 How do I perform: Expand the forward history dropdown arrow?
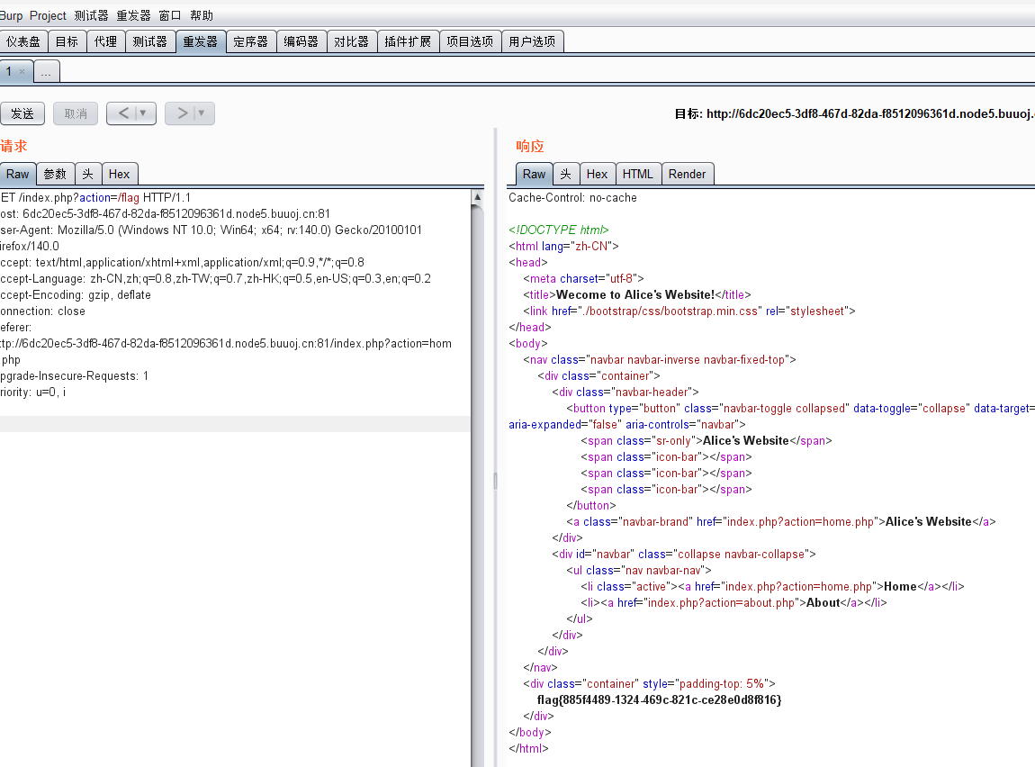202,113
